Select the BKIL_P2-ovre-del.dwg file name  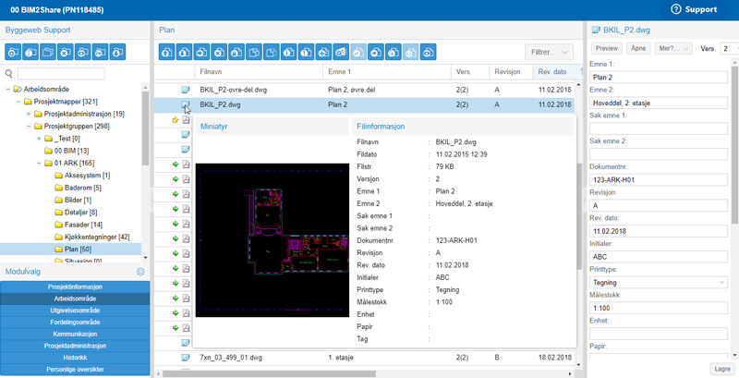pyautogui.click(x=234, y=90)
